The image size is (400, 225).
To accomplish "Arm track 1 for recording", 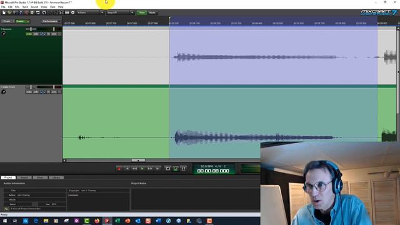I will (x=54, y=34).
